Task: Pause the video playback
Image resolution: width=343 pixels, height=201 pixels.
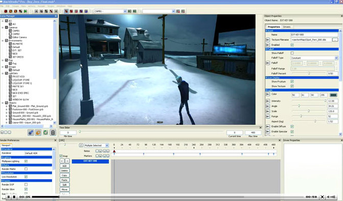Action: 8,197
